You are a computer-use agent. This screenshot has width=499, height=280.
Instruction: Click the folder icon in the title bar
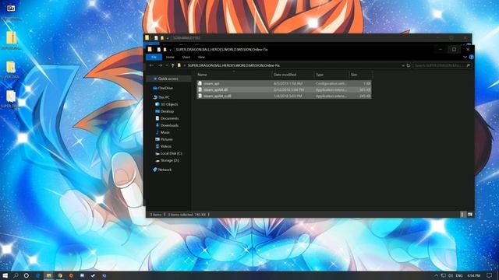coord(150,49)
